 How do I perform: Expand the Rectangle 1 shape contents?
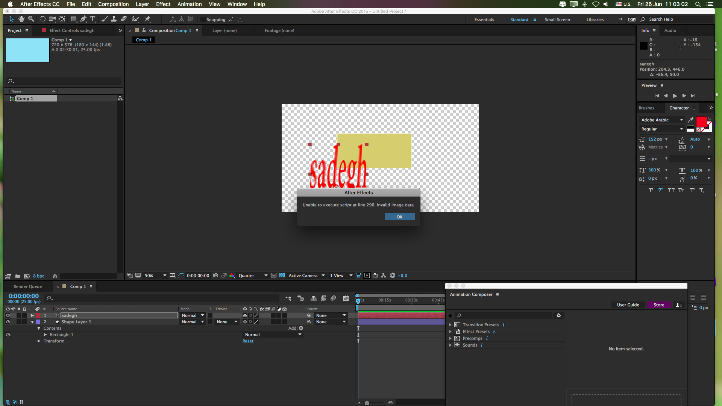[x=45, y=334]
